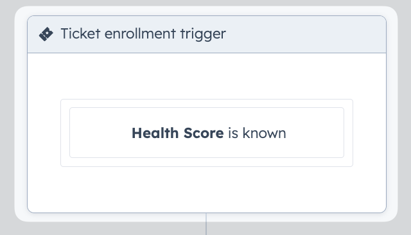Open the "Health Score is known" filter
Screen dimensions: 411x235
click(x=207, y=132)
